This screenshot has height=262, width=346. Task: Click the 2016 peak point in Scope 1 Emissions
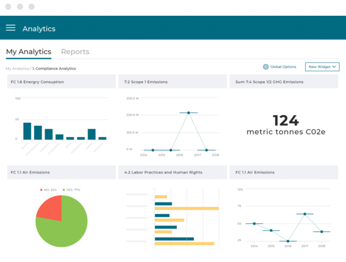click(189, 113)
